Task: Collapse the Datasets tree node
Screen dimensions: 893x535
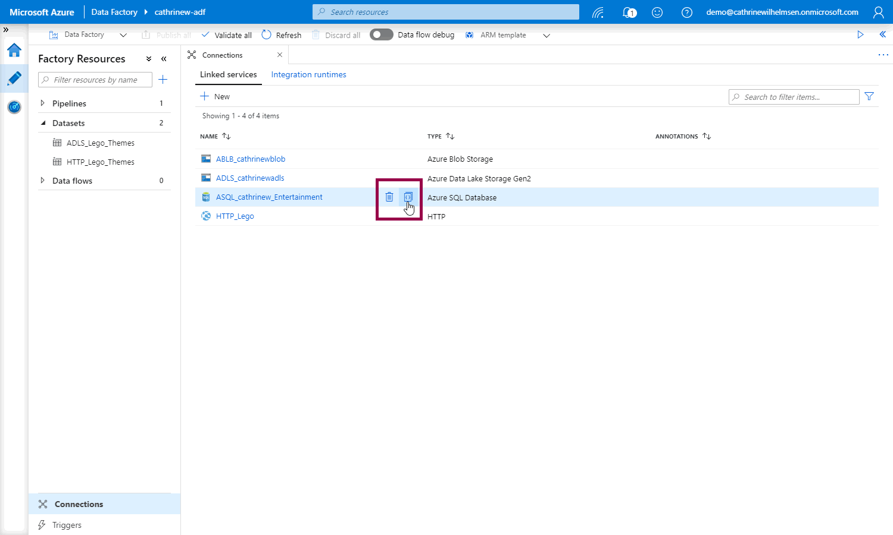Action: point(43,123)
